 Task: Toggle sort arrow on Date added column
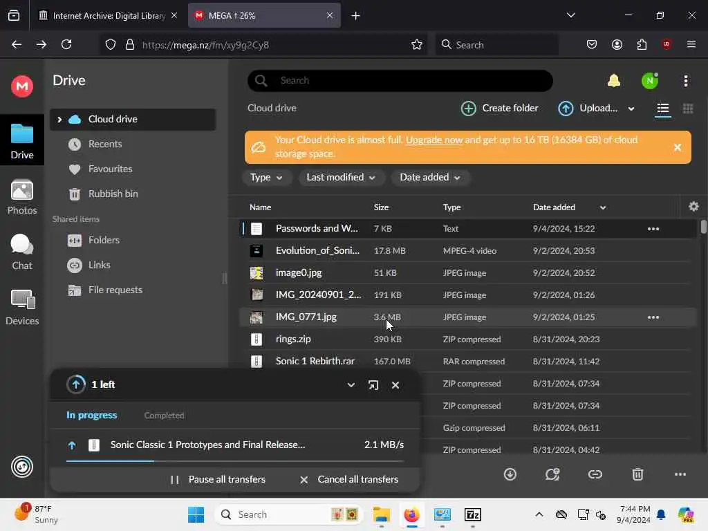603,207
